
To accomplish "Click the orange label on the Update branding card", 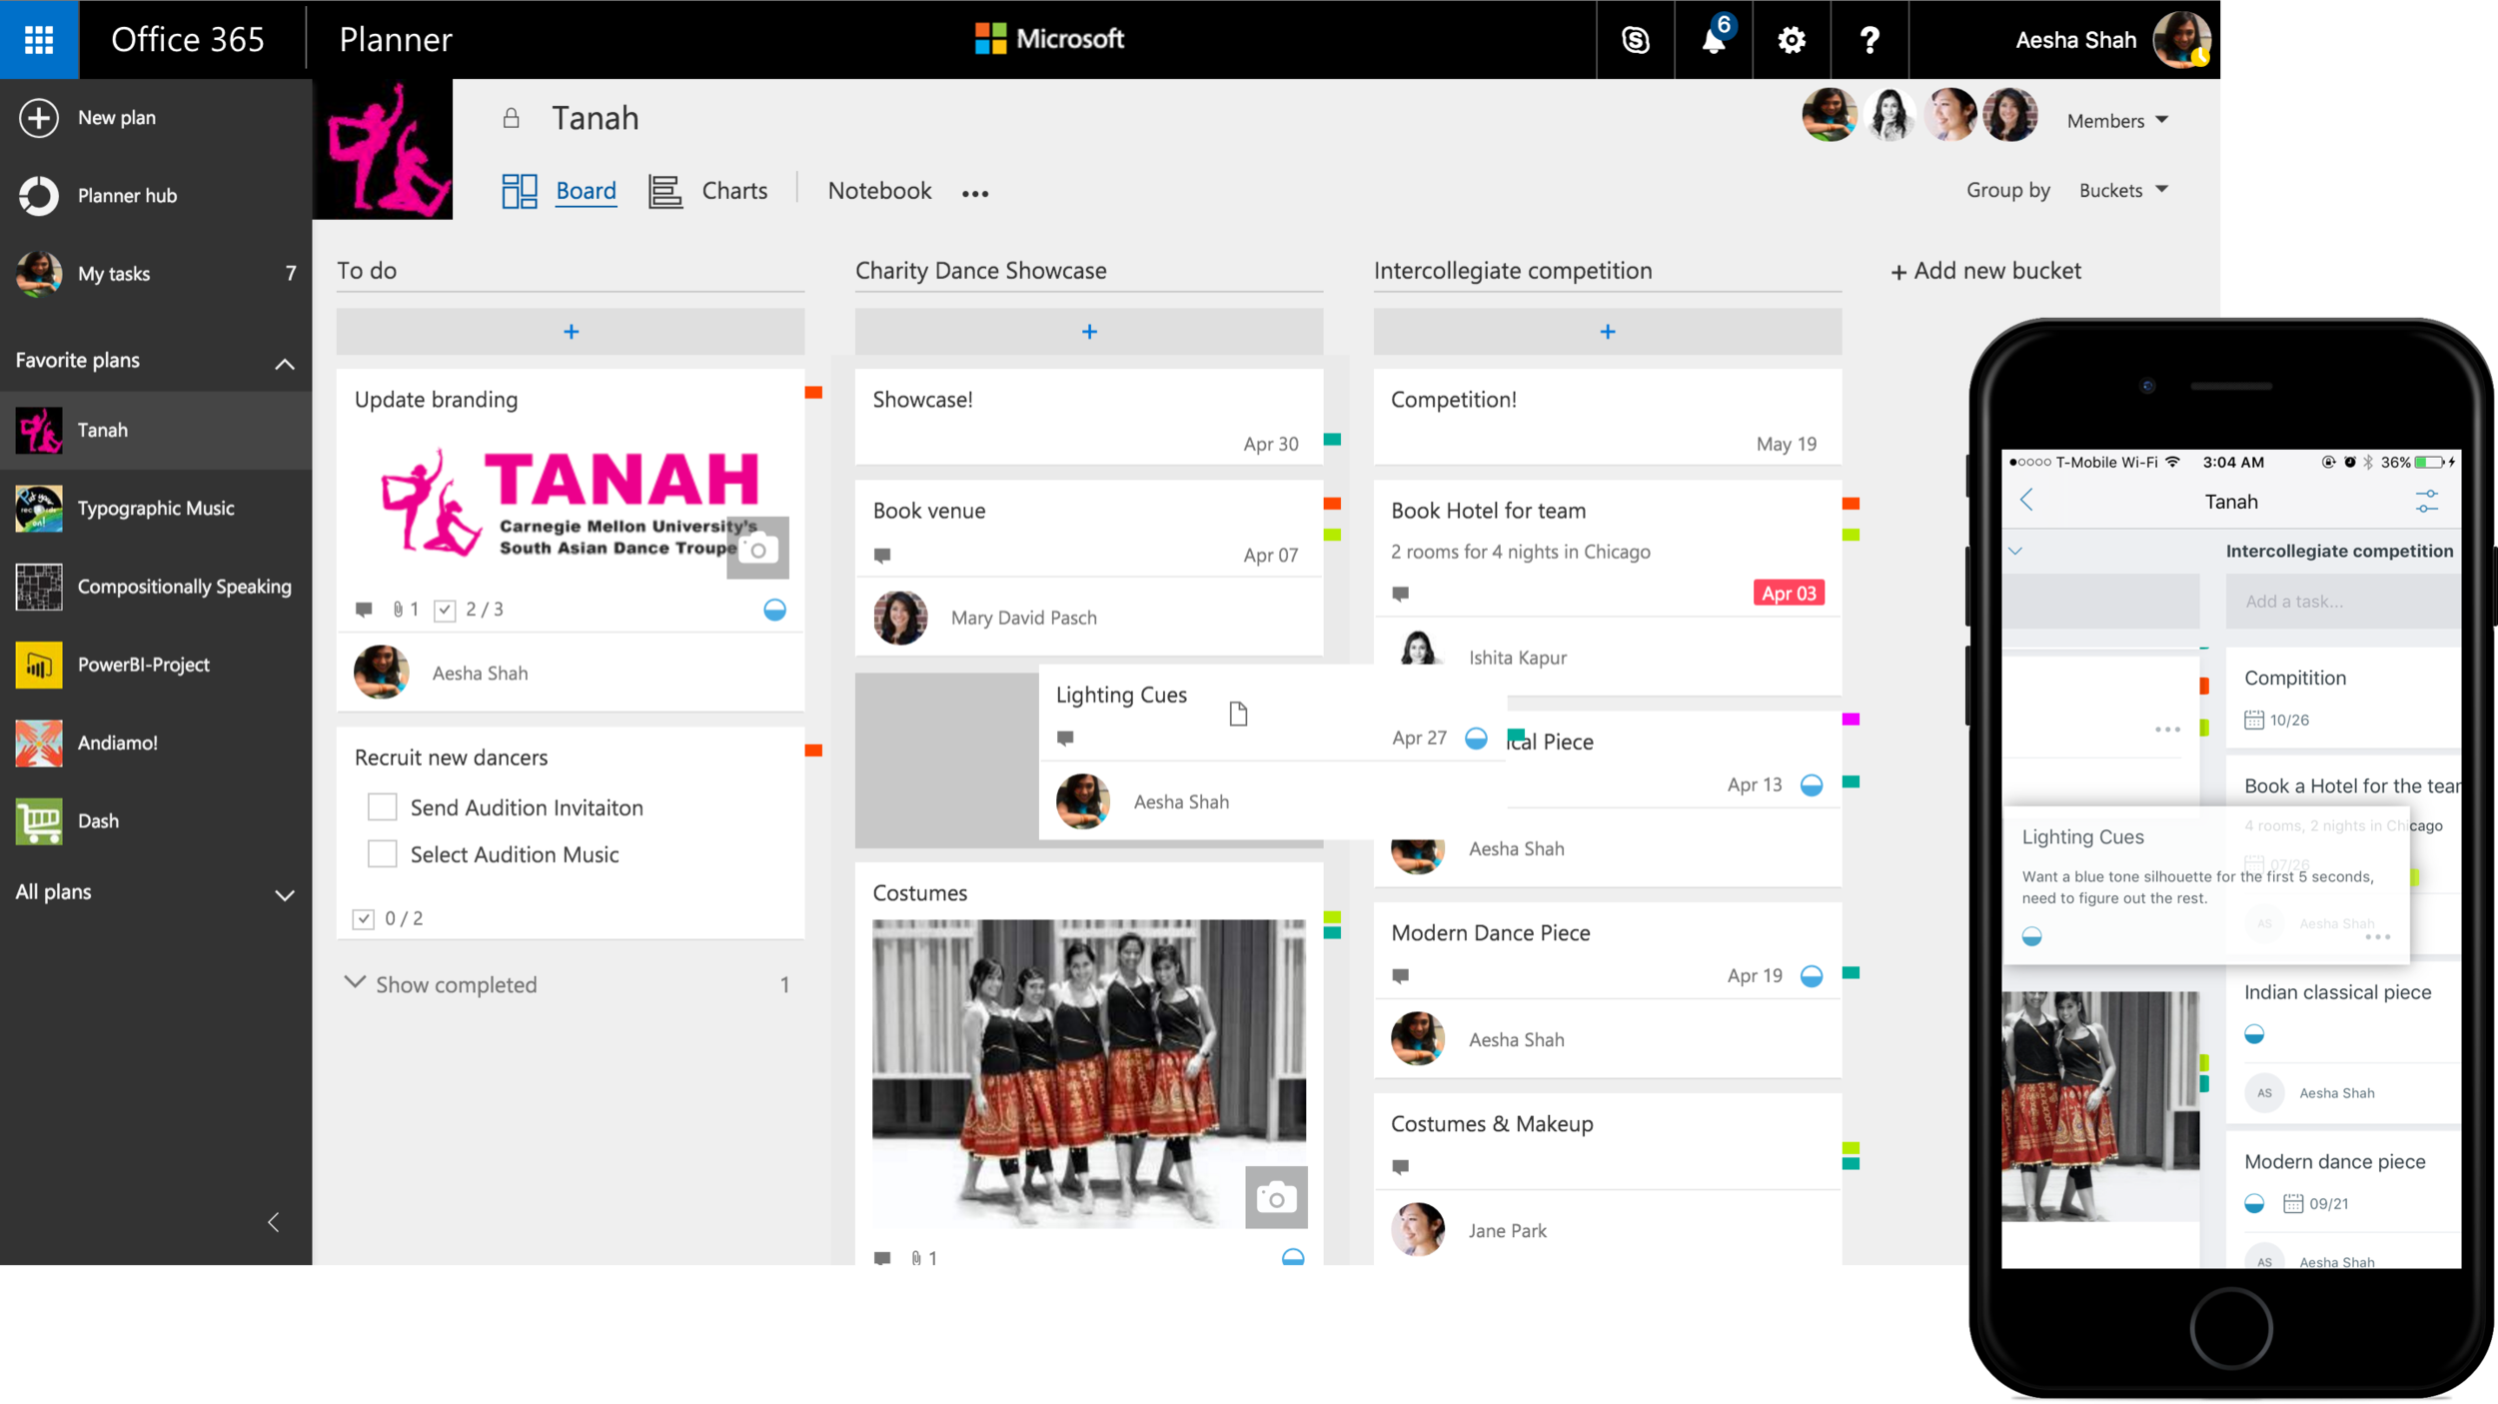I will [813, 393].
